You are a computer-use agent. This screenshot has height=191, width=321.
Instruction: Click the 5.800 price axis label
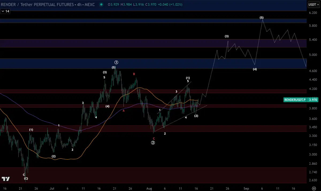point(313,26)
